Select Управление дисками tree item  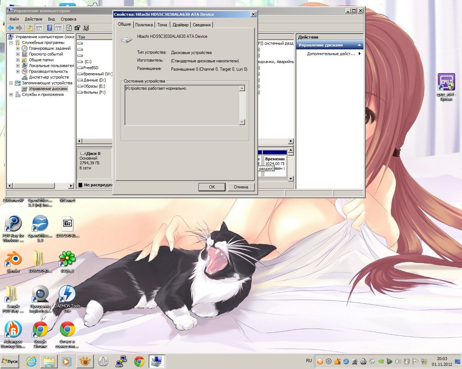(x=48, y=89)
